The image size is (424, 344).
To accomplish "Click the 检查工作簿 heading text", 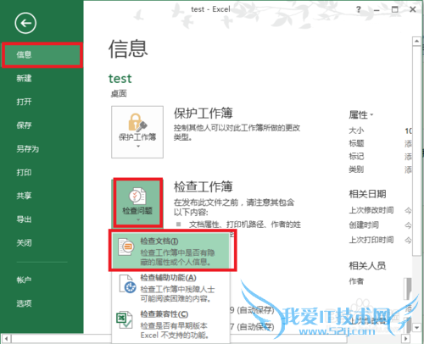I will tap(204, 186).
